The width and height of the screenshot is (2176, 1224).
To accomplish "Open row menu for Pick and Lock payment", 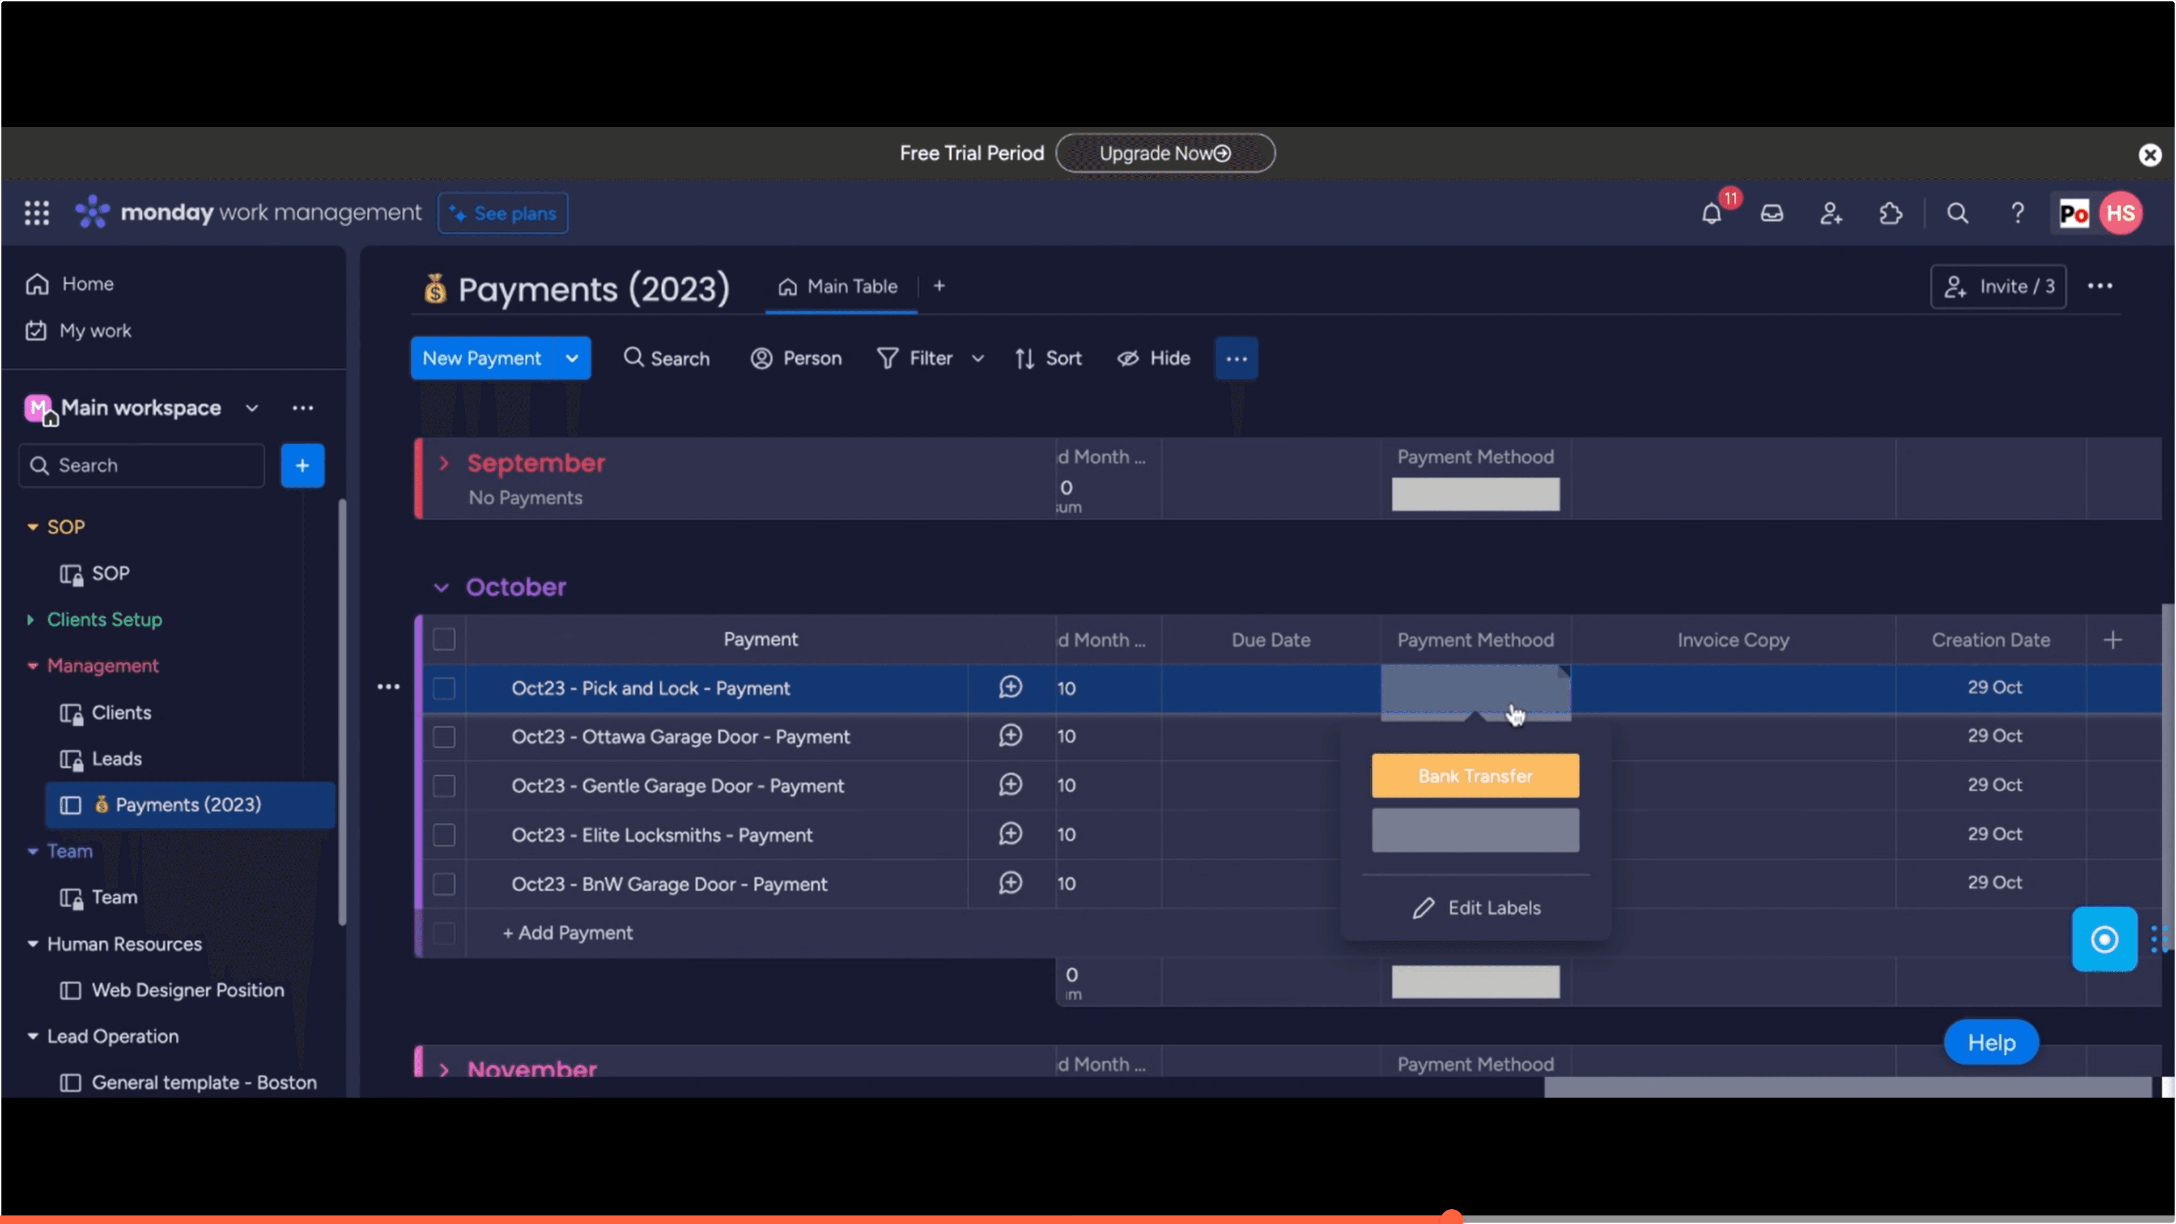I will tap(389, 687).
